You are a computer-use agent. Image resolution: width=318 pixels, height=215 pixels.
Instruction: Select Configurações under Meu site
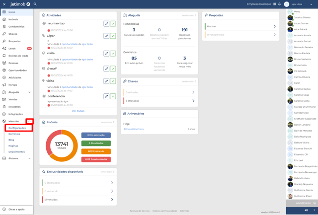coord(17,128)
